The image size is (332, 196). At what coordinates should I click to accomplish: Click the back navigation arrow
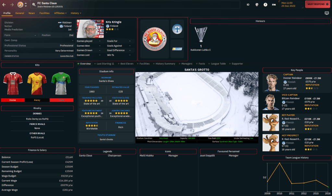click(4, 5)
